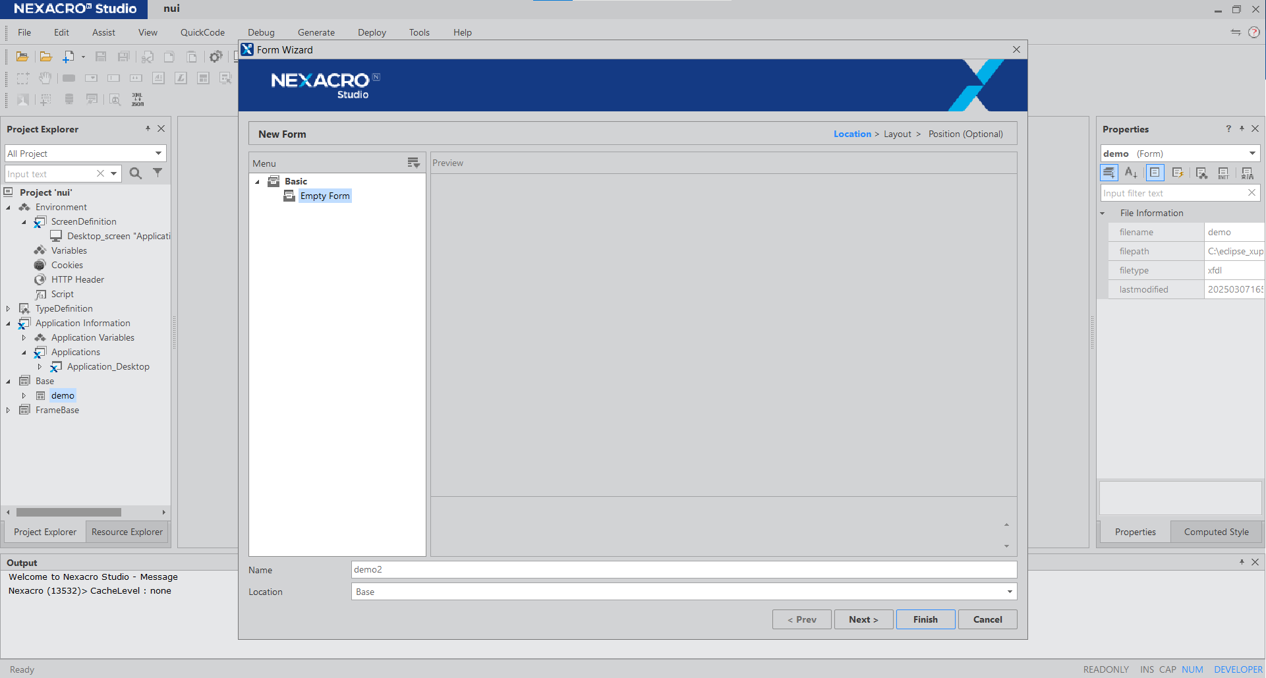Toggle categorized view in Properties panel

1108,173
